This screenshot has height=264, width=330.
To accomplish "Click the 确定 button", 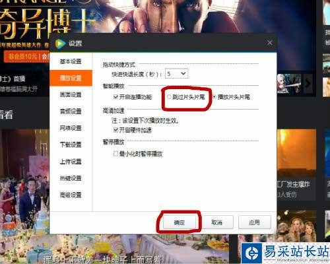I will tap(180, 222).
